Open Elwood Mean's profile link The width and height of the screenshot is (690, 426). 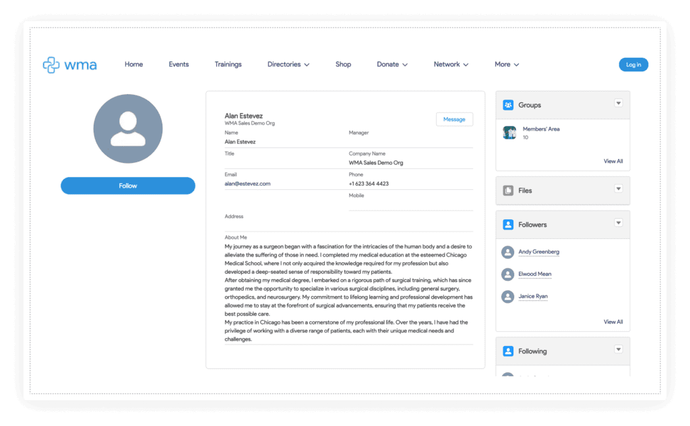tap(535, 274)
